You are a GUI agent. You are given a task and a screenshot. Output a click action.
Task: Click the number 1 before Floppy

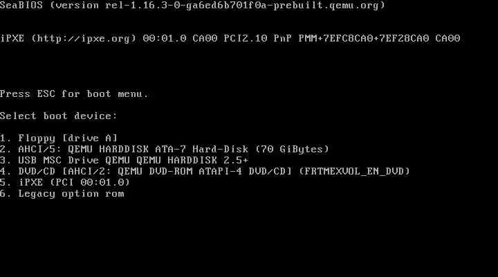pyautogui.click(x=3, y=138)
